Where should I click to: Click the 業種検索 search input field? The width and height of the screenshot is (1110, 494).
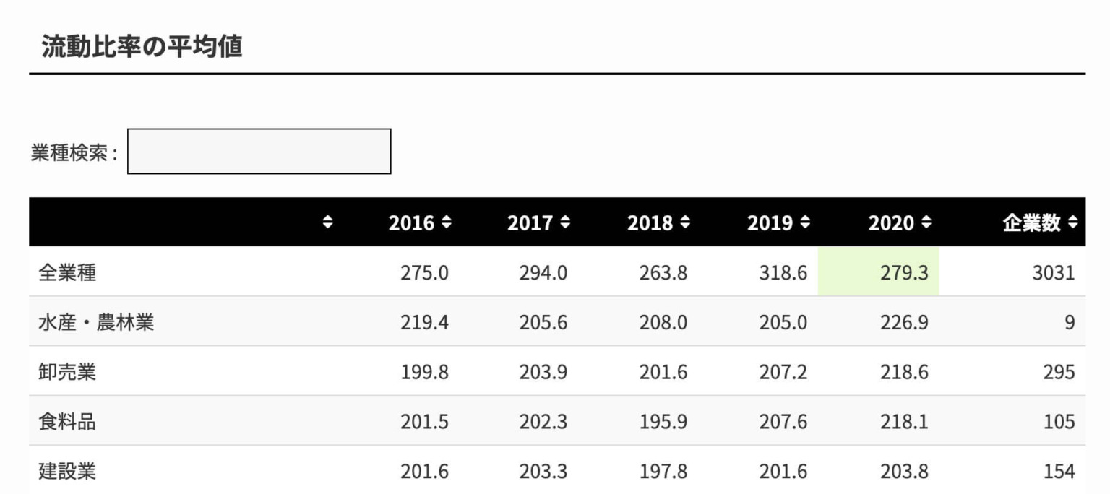point(259,152)
